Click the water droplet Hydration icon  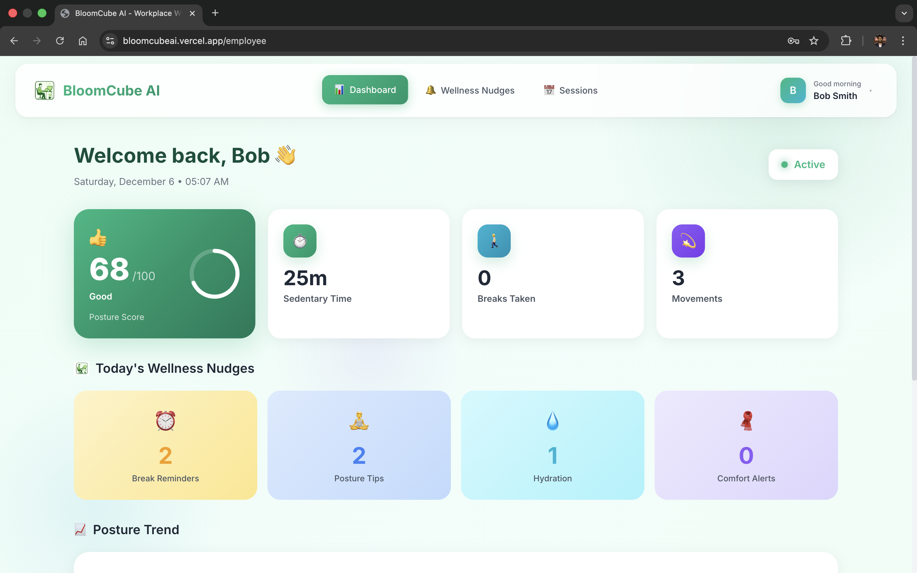pos(552,421)
